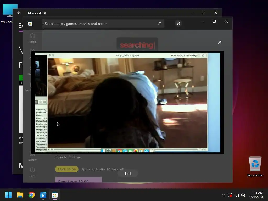Click the 1 / 1 page indicator

click(128, 173)
